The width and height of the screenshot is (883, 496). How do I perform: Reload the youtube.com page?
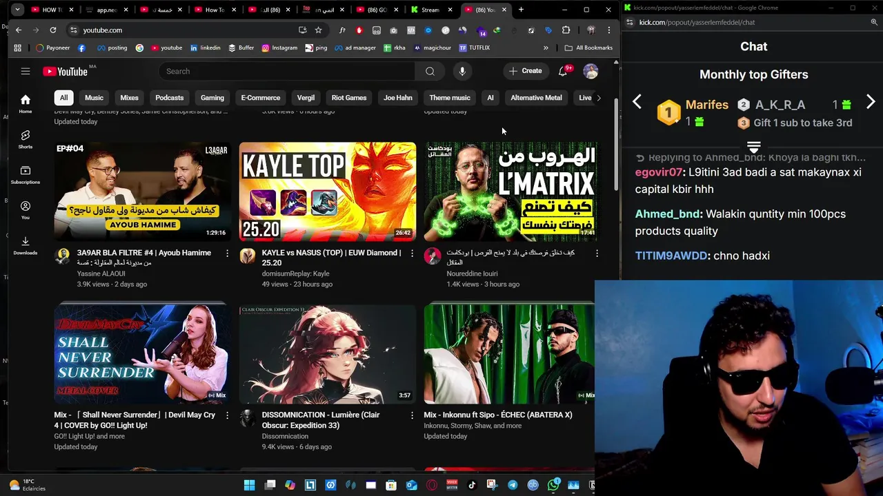point(53,30)
